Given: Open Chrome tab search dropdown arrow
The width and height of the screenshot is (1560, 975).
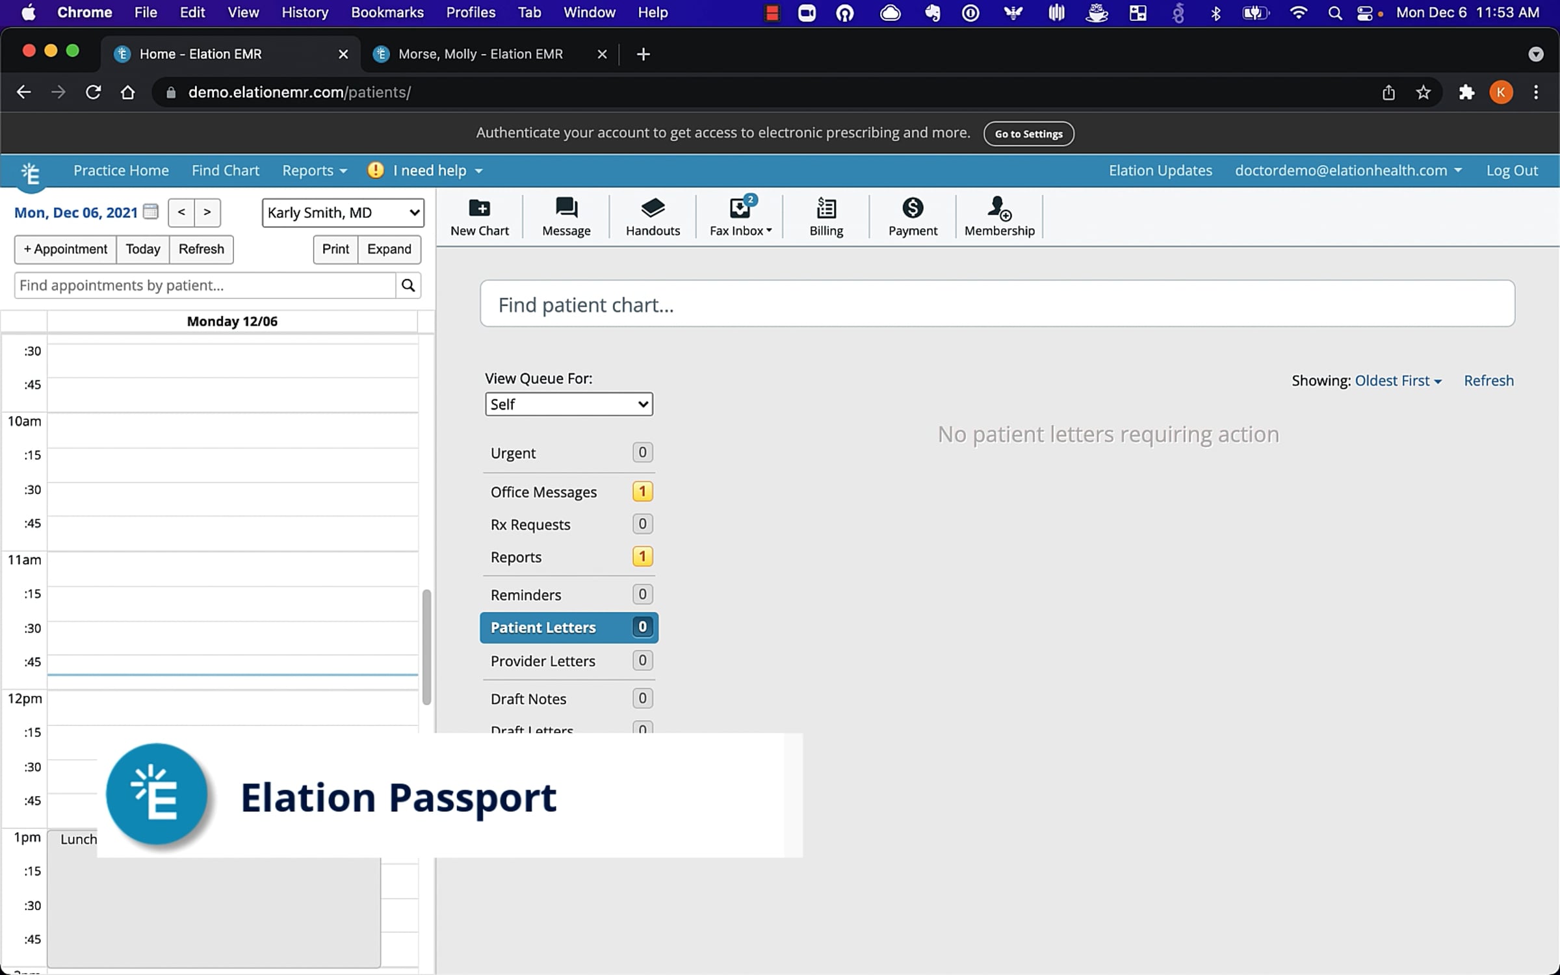Looking at the screenshot, I should (x=1535, y=54).
